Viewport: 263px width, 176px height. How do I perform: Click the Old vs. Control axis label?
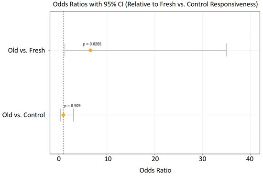[x=23, y=115]
